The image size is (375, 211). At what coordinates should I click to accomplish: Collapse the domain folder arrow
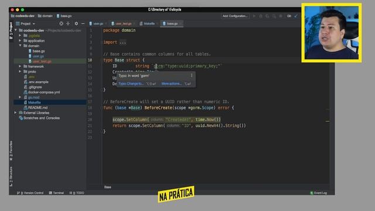(20, 46)
